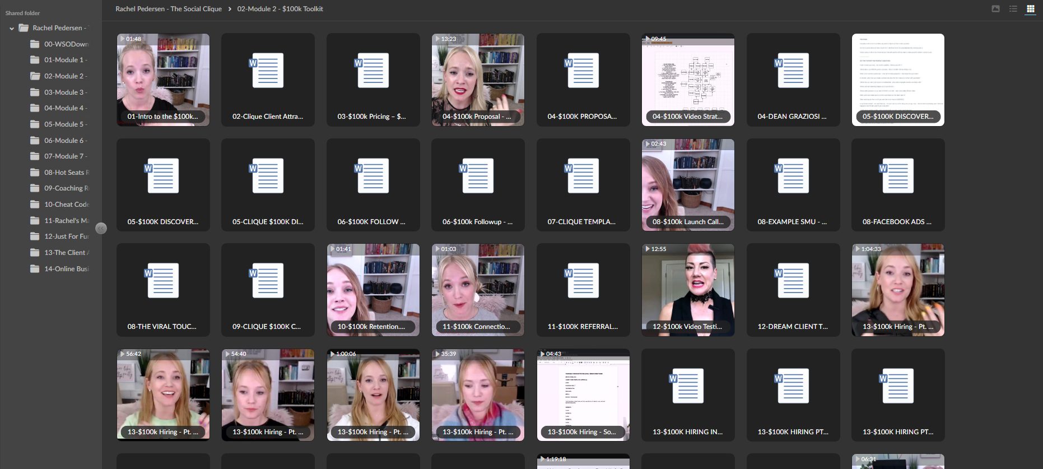Play the 13-$100k Hiring - So video
The image size is (1043, 469).
[583, 395]
